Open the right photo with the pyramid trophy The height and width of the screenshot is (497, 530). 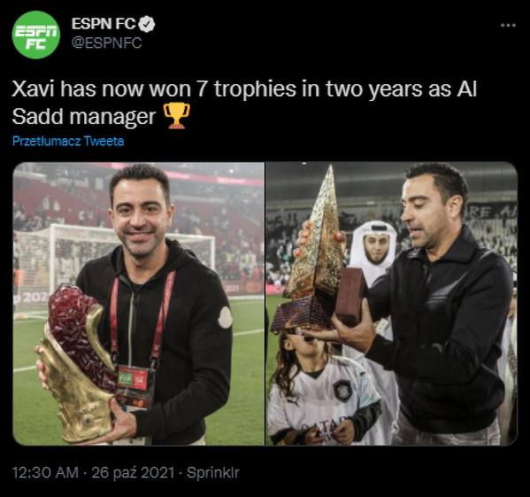coord(392,304)
